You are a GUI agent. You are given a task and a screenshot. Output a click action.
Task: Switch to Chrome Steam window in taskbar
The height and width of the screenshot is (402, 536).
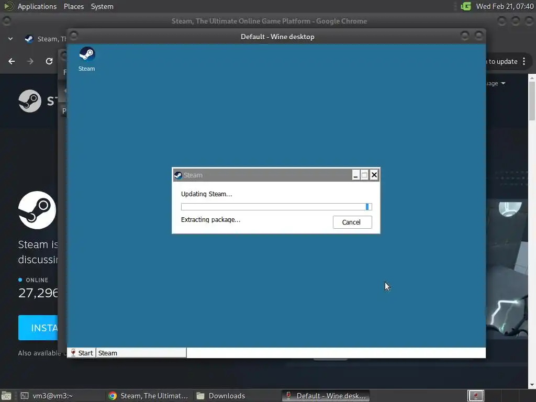pos(148,396)
